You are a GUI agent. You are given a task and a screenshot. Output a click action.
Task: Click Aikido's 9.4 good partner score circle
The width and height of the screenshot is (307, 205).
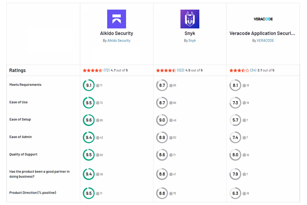point(89,174)
